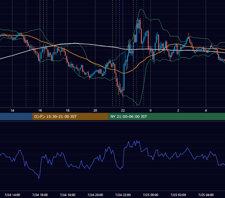Click the 7/24 22:00 time label
This screenshot has height=198, width=225.
pyautogui.click(x=123, y=195)
